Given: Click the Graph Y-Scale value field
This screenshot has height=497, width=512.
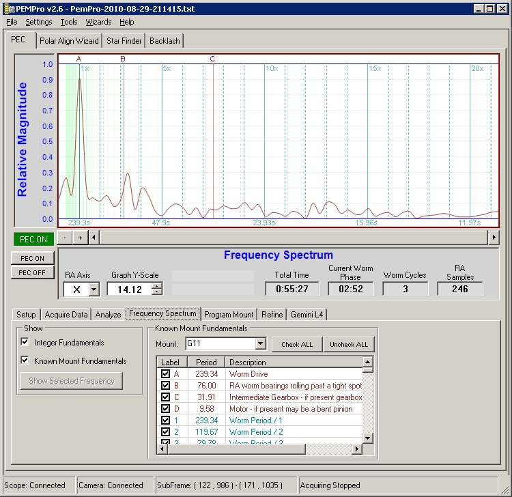Looking at the screenshot, I should click(x=130, y=289).
